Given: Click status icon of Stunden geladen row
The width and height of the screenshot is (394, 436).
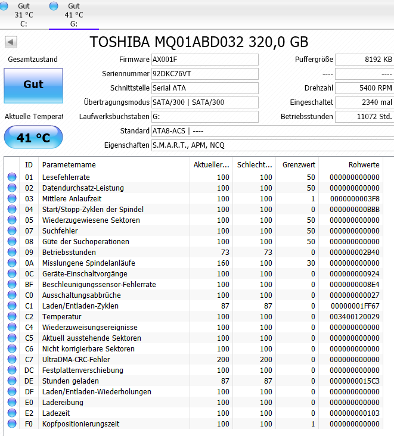Looking at the screenshot, I should 12,381.
